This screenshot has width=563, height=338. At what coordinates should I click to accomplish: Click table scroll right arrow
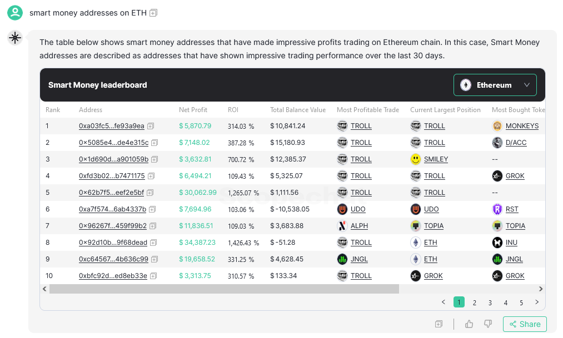click(x=541, y=289)
